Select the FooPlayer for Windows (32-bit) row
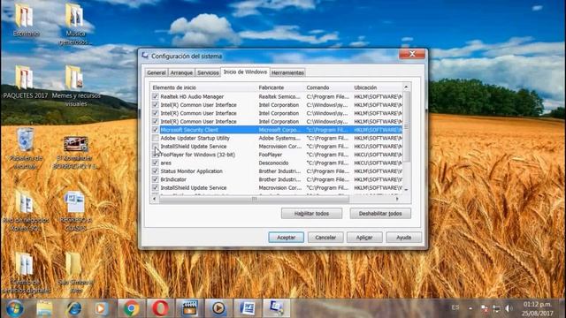 277,155
